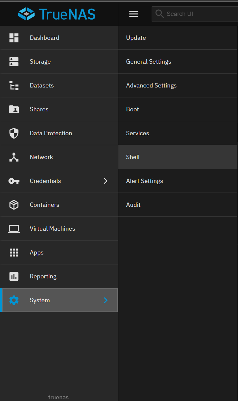
Task: Collapse the System submenu chevron
Action: point(106,300)
